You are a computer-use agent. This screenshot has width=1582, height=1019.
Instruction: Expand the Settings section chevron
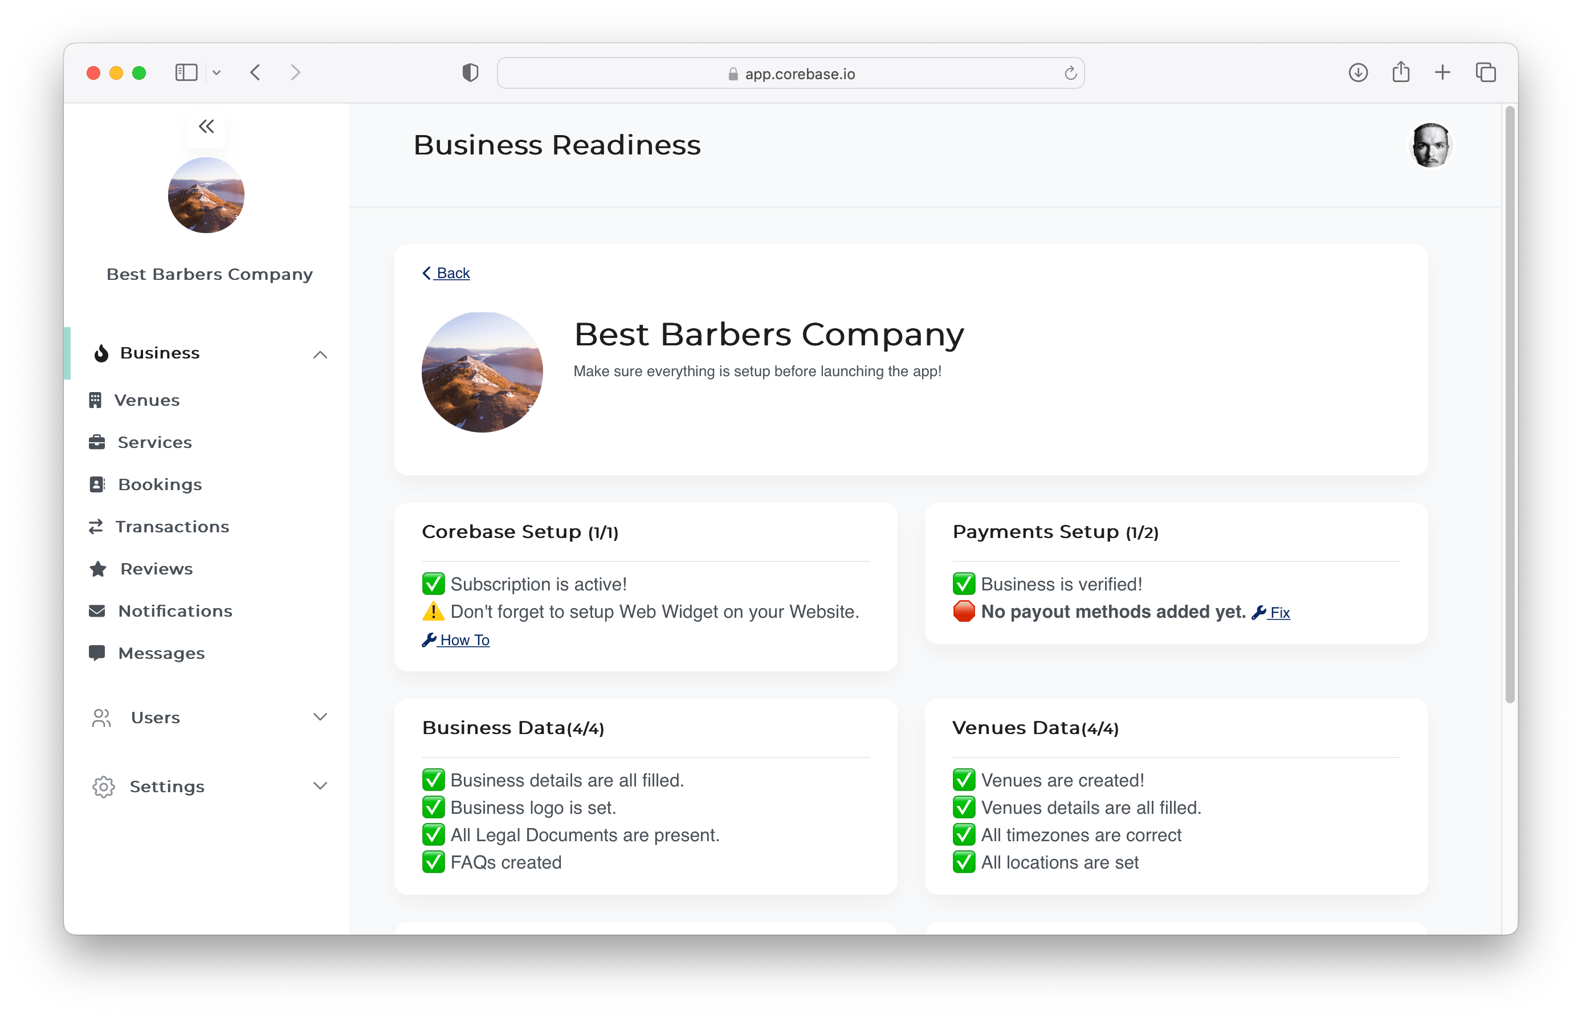click(320, 786)
